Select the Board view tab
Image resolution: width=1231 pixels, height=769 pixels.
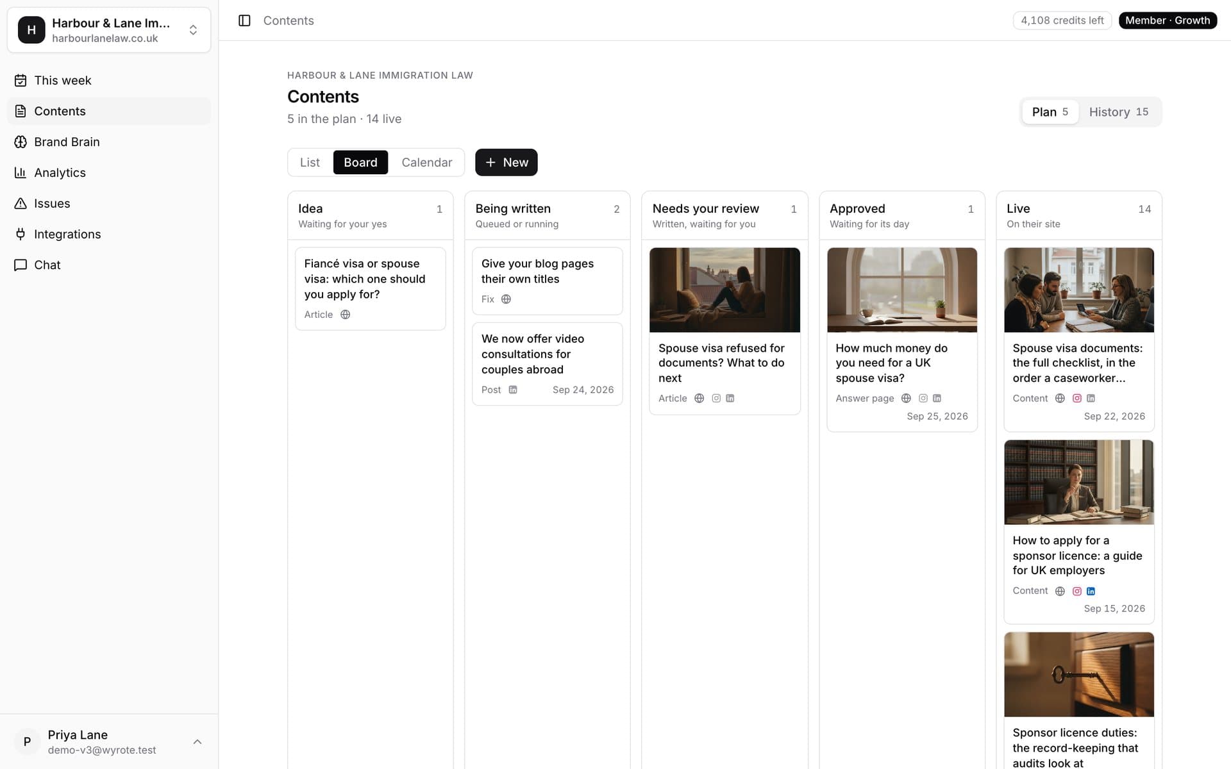click(x=360, y=163)
